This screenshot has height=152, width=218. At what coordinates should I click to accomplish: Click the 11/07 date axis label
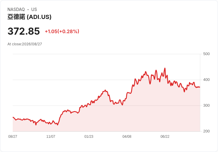(x=51, y=137)
